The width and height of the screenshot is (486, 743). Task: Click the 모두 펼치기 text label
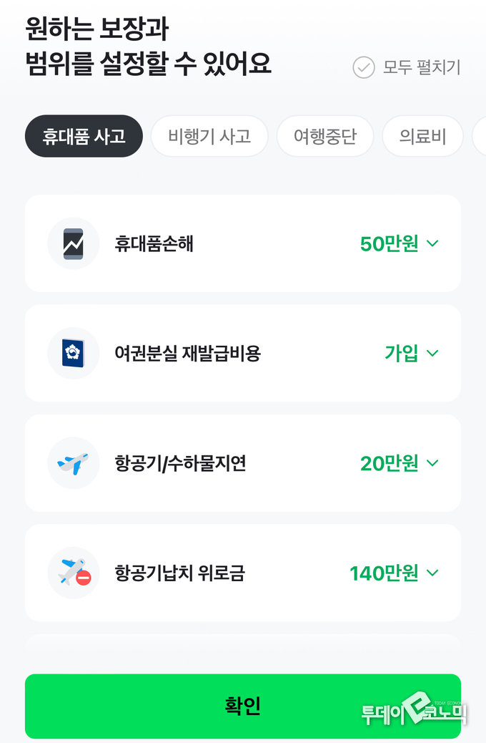coord(422,67)
